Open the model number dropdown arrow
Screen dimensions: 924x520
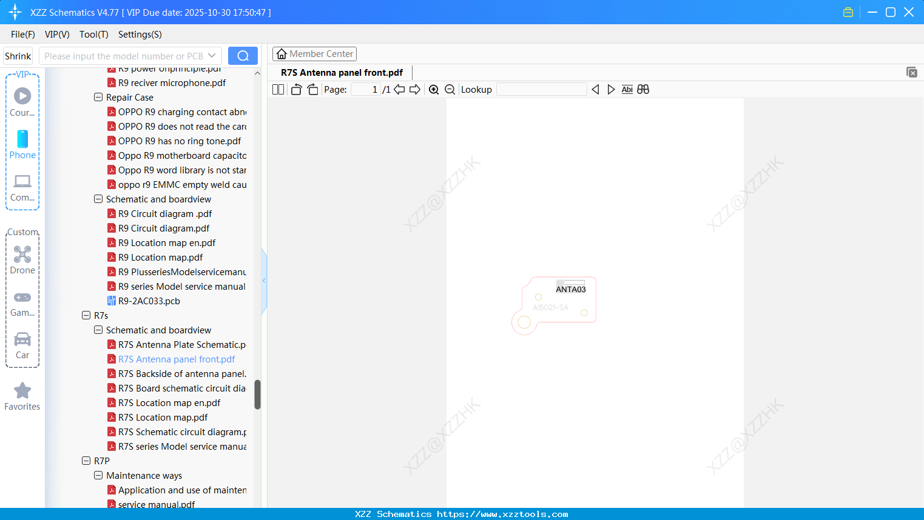(212, 56)
